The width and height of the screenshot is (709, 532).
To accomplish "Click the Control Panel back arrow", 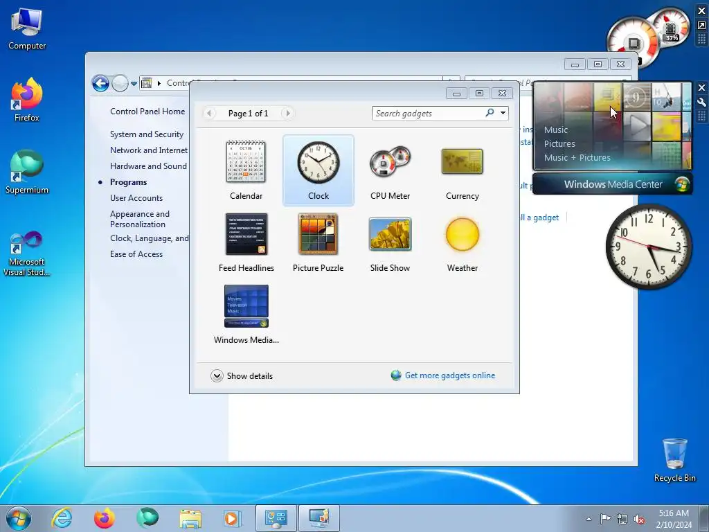I will [x=100, y=83].
